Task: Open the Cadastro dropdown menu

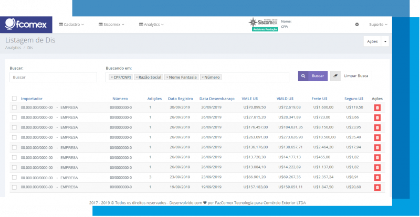Action: [x=71, y=24]
